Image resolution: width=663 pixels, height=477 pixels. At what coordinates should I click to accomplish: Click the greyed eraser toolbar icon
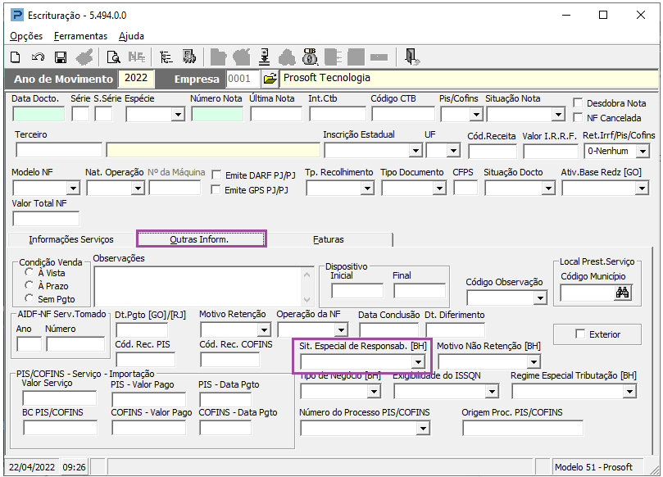pyautogui.click(x=84, y=57)
